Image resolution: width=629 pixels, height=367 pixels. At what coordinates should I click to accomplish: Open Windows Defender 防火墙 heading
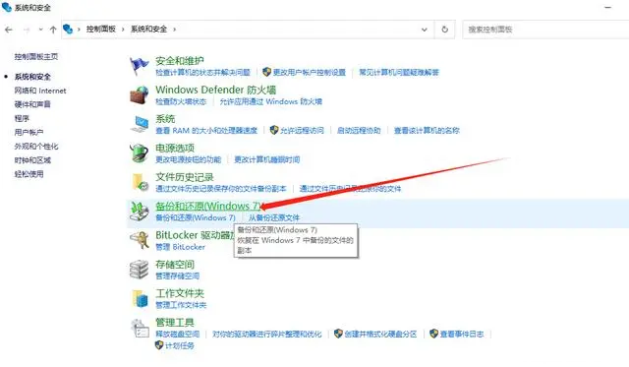point(216,90)
